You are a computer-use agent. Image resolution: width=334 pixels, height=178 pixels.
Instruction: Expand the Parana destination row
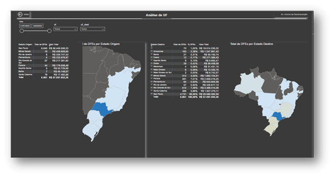click(152, 79)
